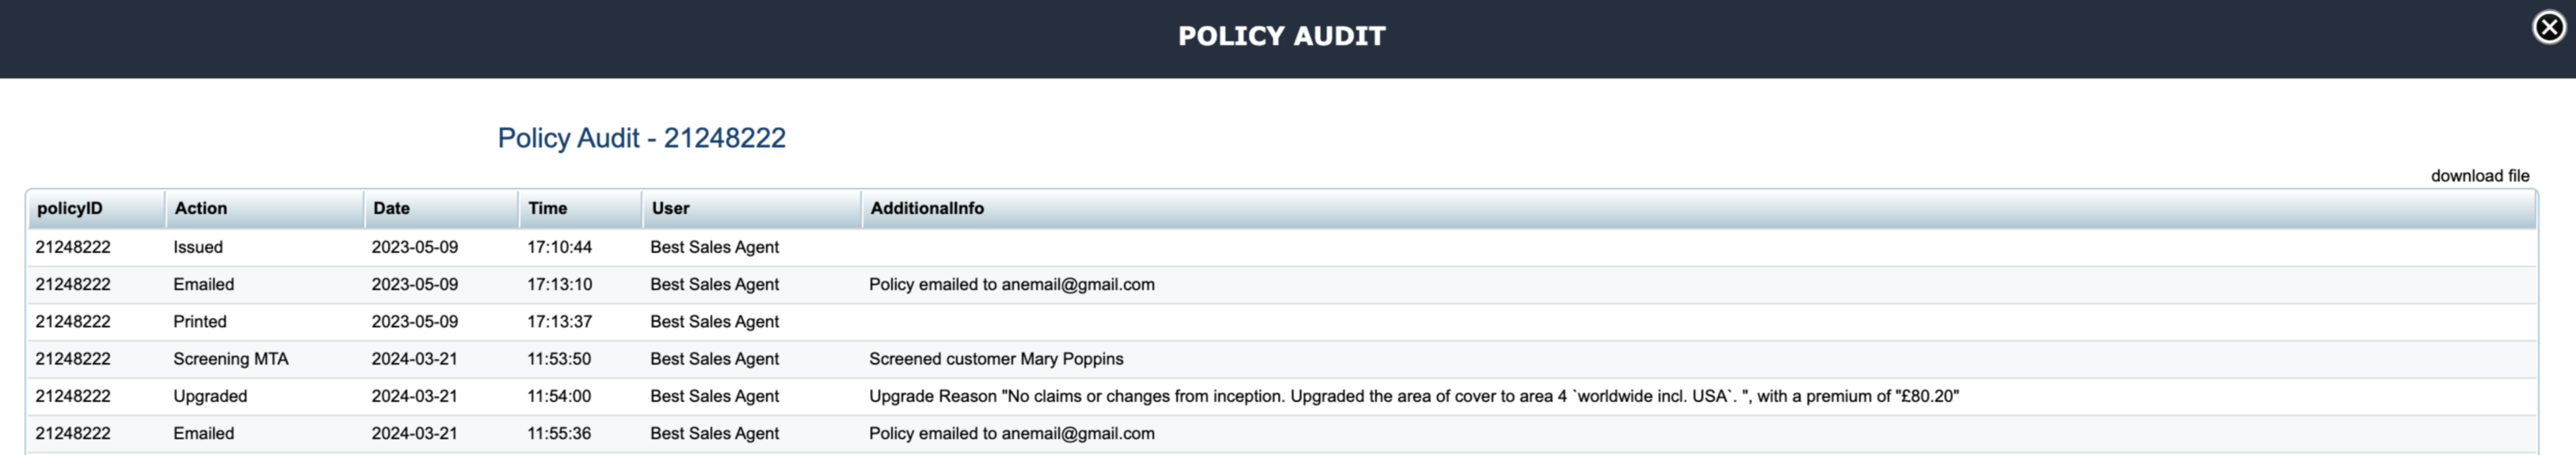This screenshot has width=2576, height=455.
Task: Click the Upgrade Reason additional info text
Action: 1414,396
